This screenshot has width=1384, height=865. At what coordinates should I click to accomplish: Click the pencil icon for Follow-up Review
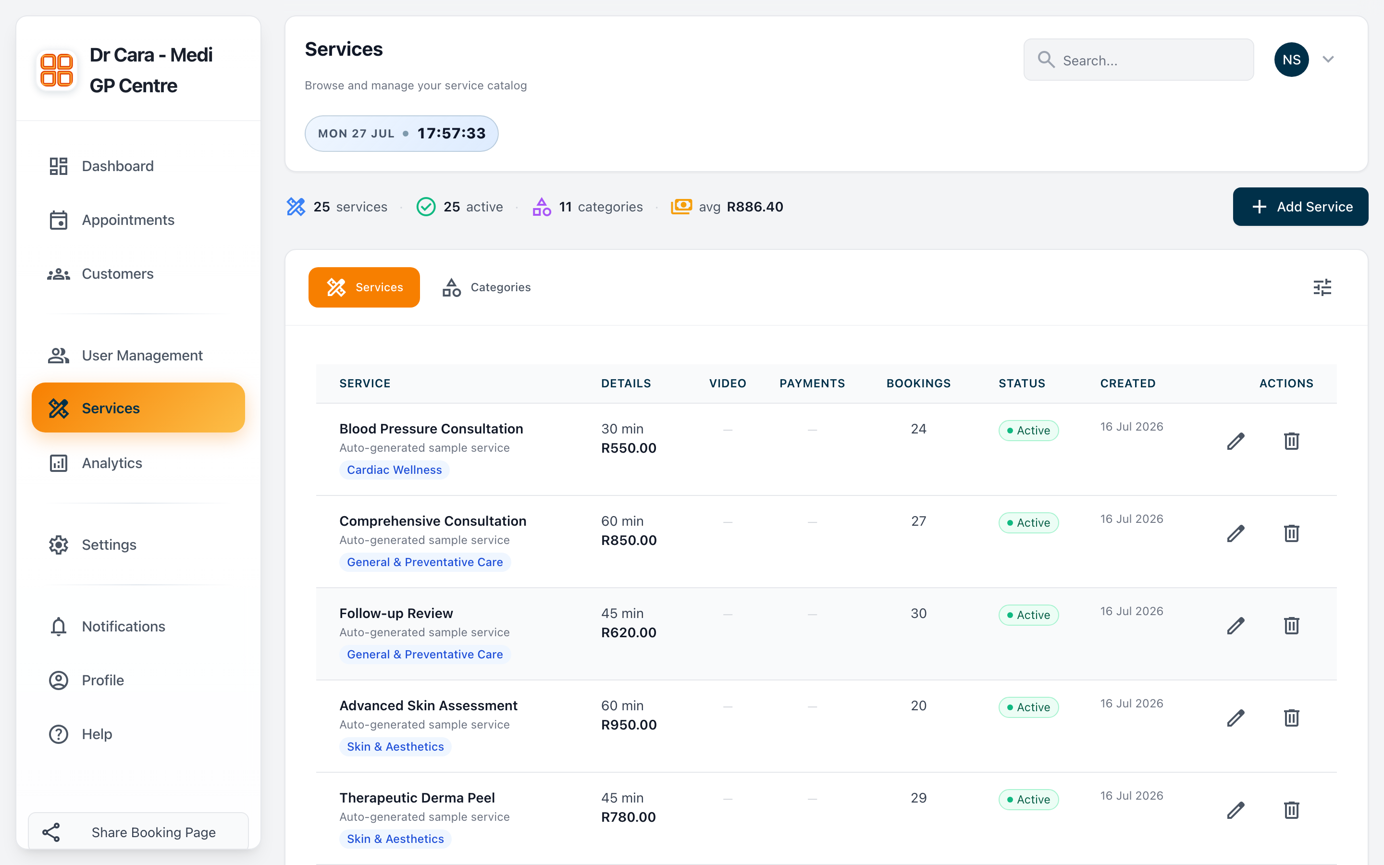click(1236, 625)
